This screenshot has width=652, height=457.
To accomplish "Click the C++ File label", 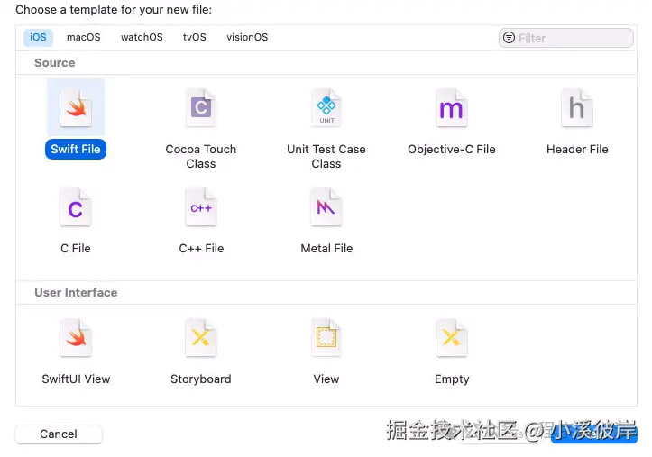I will [x=201, y=249].
